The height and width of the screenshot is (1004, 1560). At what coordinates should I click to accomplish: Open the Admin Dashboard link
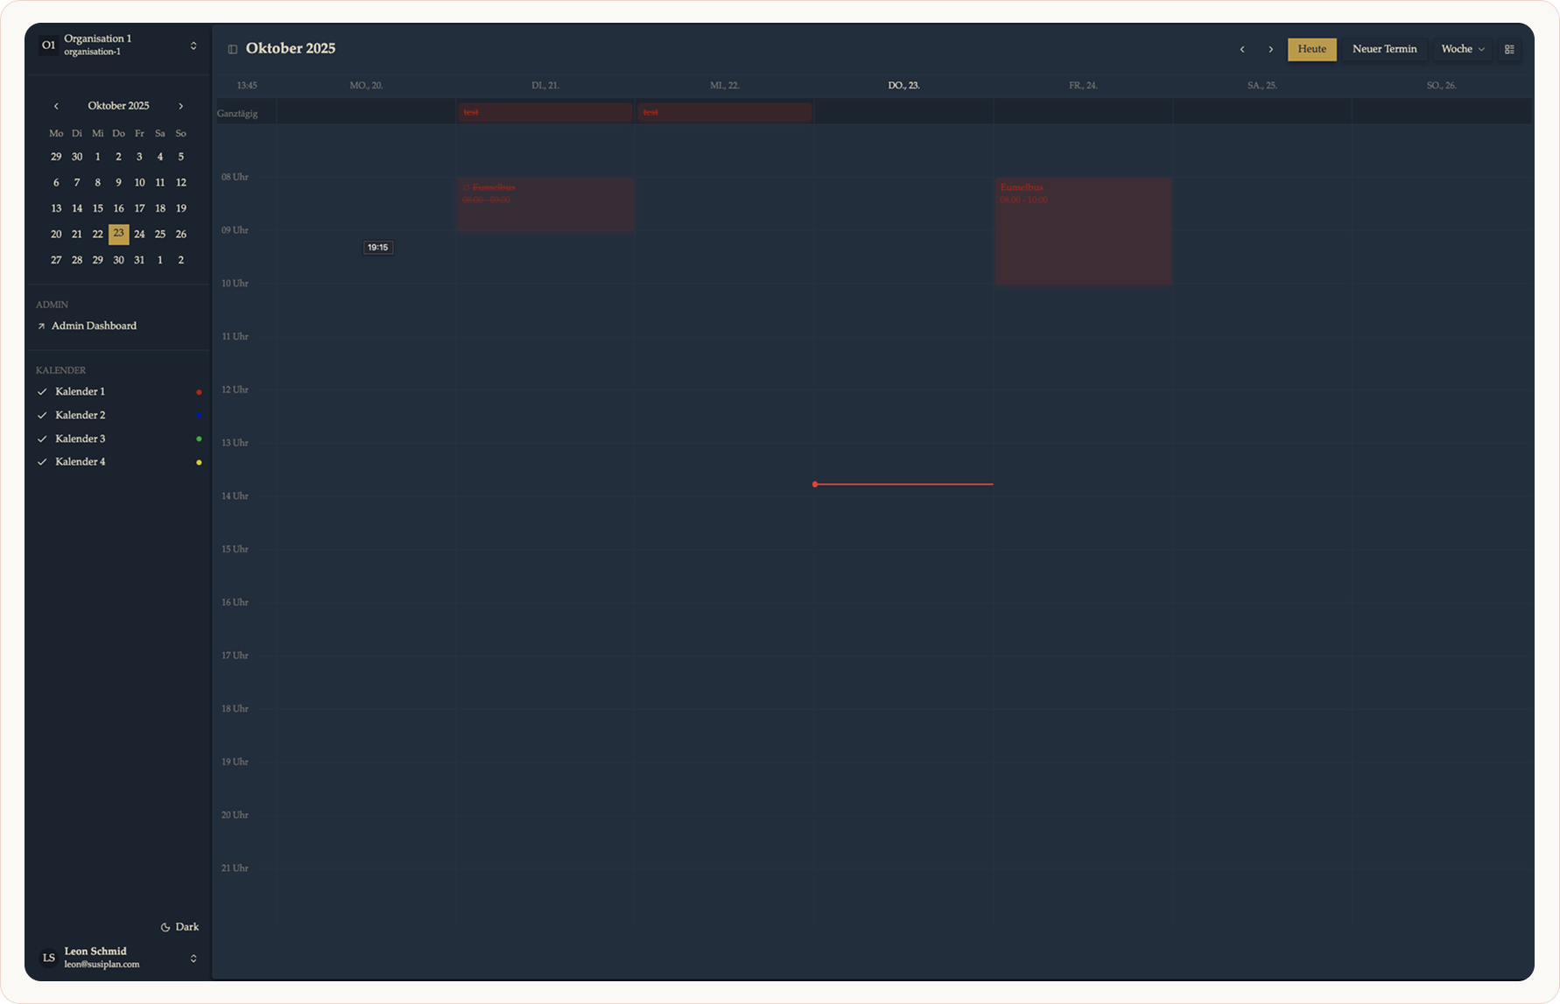click(x=94, y=326)
